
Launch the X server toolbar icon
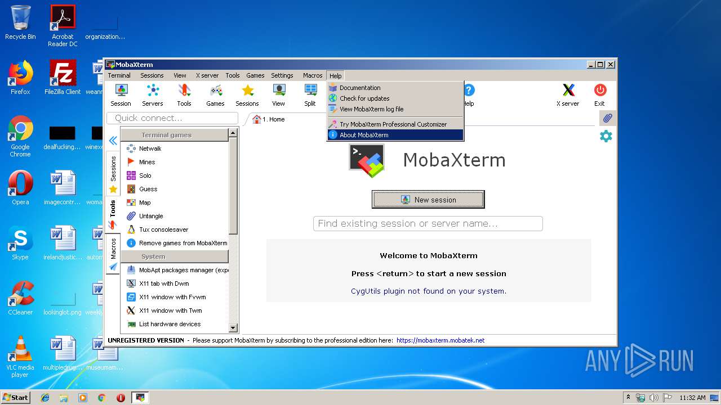(x=568, y=95)
